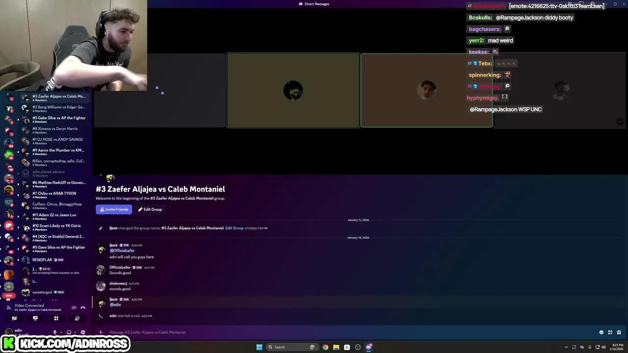Image resolution: width=628 pixels, height=353 pixels.
Task: Open shelovescj's avatar in chat
Action: tap(101, 286)
